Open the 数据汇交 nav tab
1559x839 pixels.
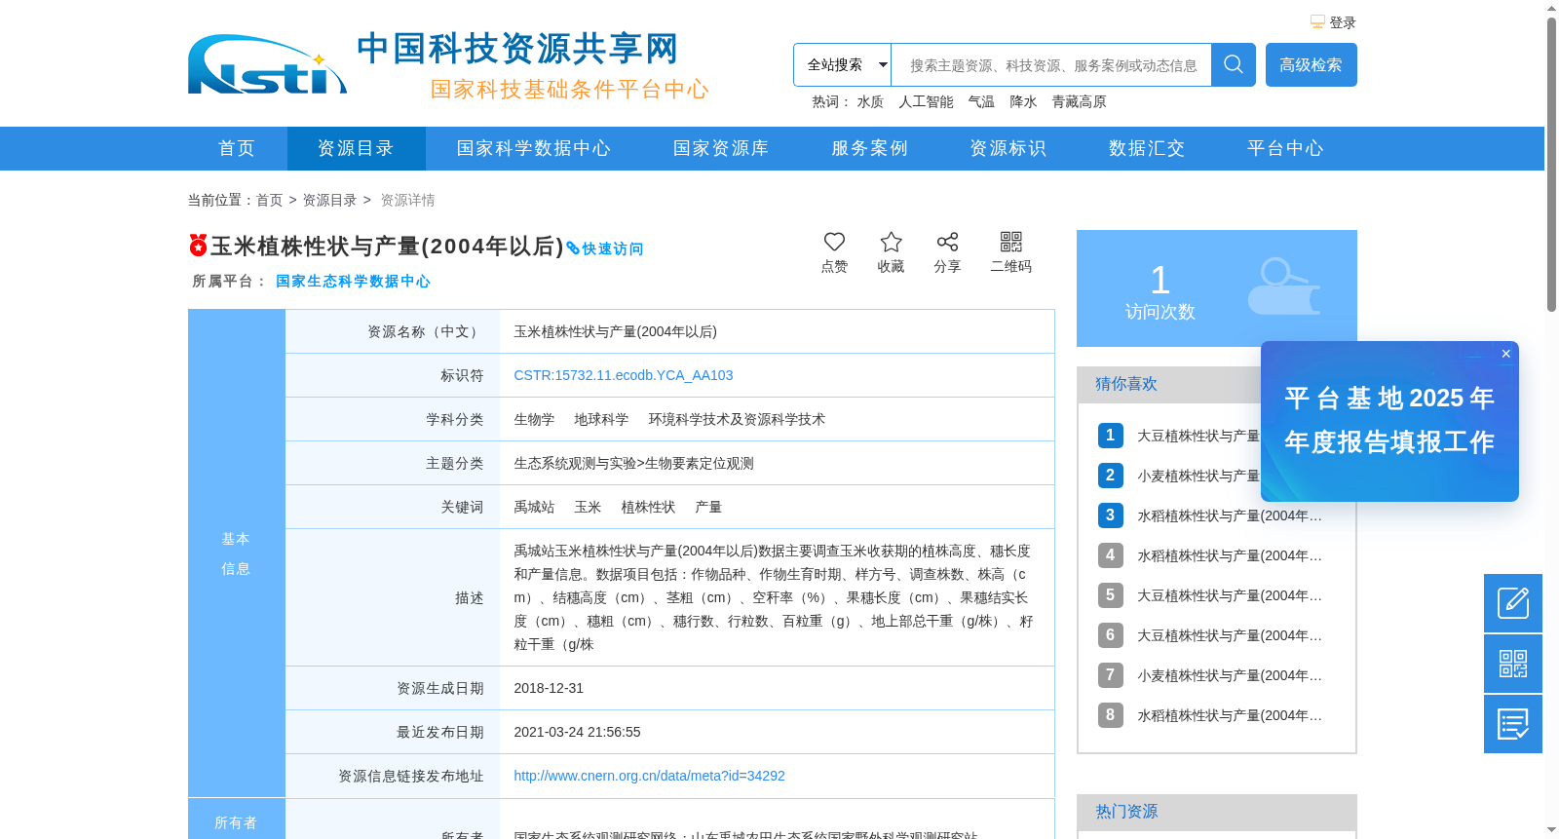[x=1147, y=148]
